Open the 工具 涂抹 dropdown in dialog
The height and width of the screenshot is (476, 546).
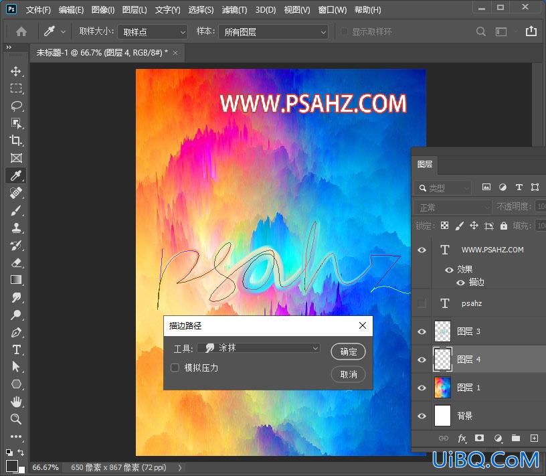pos(259,347)
